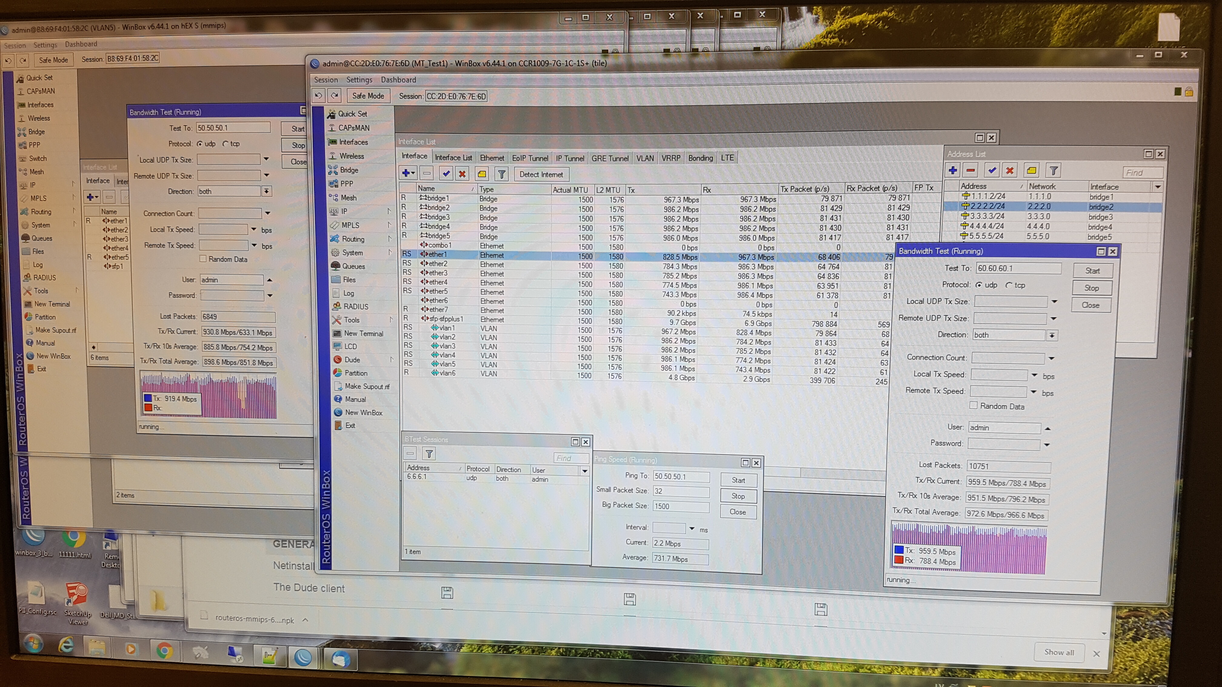Switch to the Ethernet tab in Interface List
The height and width of the screenshot is (687, 1222).
[492, 158]
